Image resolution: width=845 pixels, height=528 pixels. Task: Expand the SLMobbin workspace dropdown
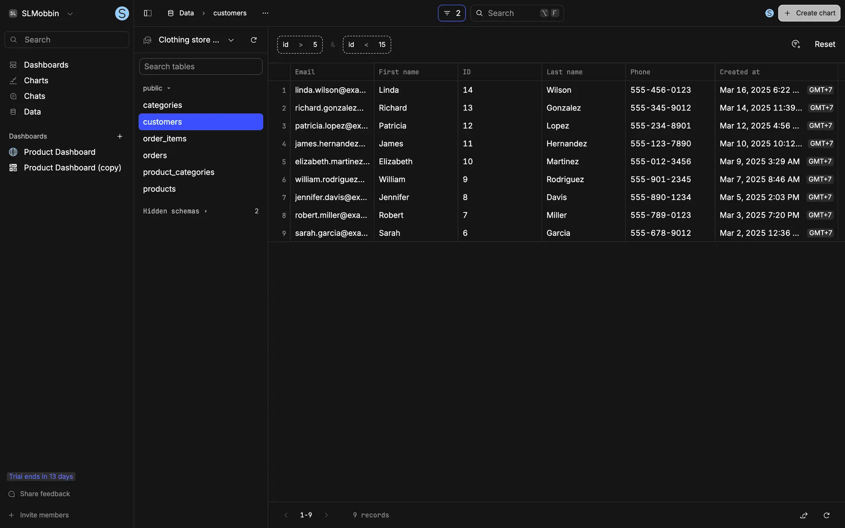click(x=70, y=14)
